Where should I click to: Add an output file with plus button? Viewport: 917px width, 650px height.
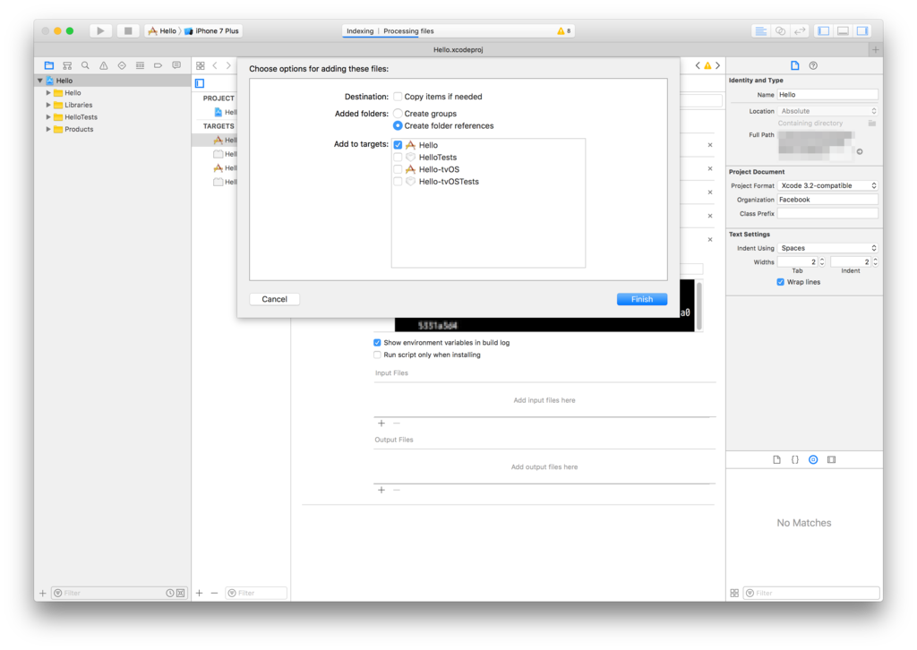pyautogui.click(x=381, y=490)
